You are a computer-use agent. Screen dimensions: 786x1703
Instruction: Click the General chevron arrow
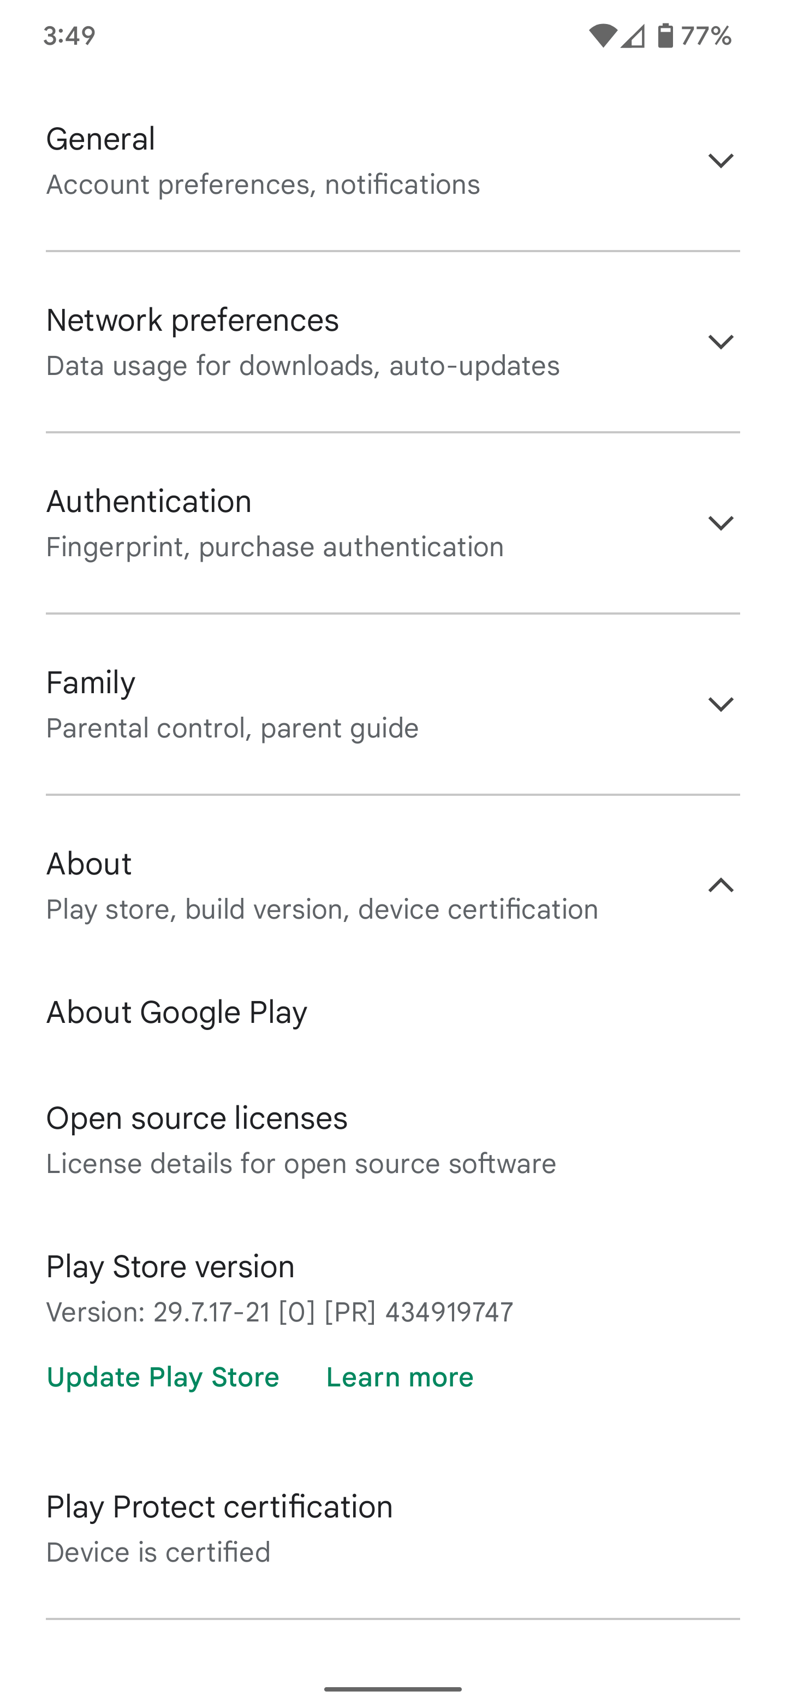[x=720, y=160]
